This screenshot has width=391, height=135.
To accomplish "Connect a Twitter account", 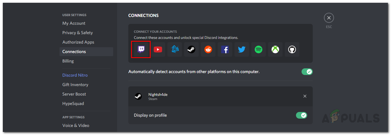I will (242, 49).
